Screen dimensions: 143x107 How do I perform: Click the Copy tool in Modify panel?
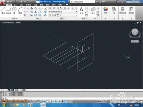click(x=31, y=12)
